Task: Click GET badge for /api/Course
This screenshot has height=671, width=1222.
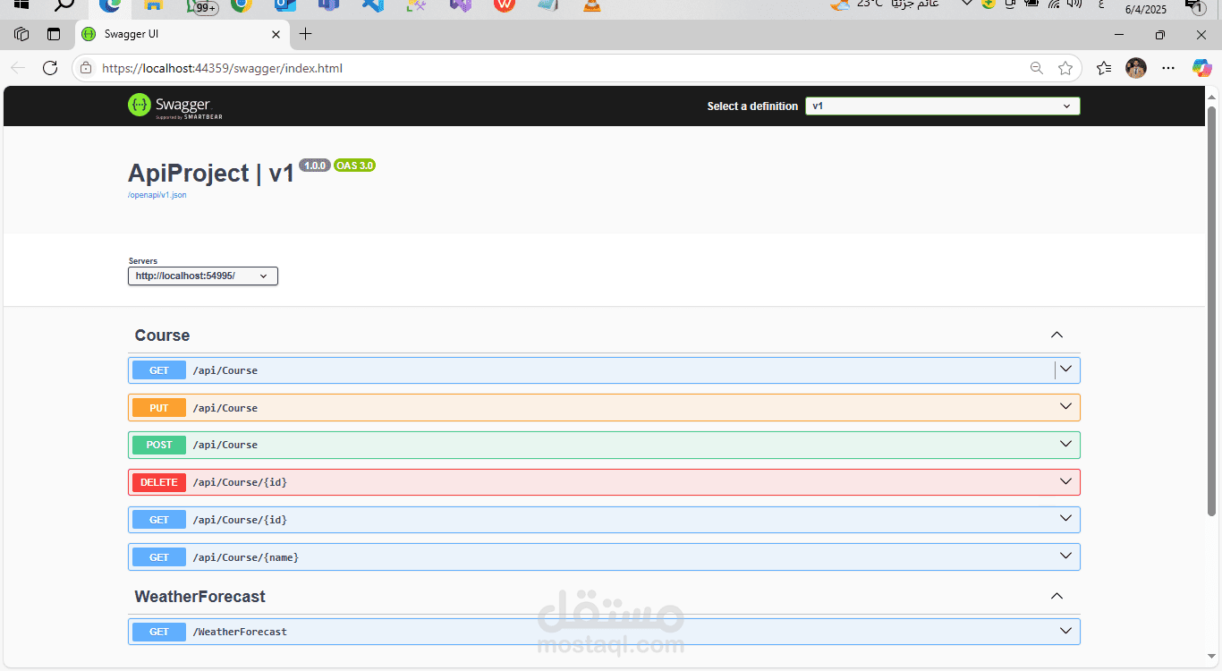Action: (x=159, y=370)
